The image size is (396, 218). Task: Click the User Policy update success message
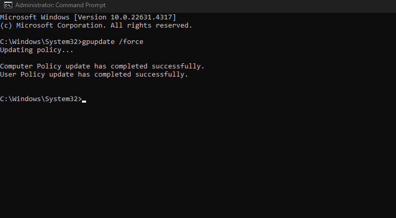point(94,74)
